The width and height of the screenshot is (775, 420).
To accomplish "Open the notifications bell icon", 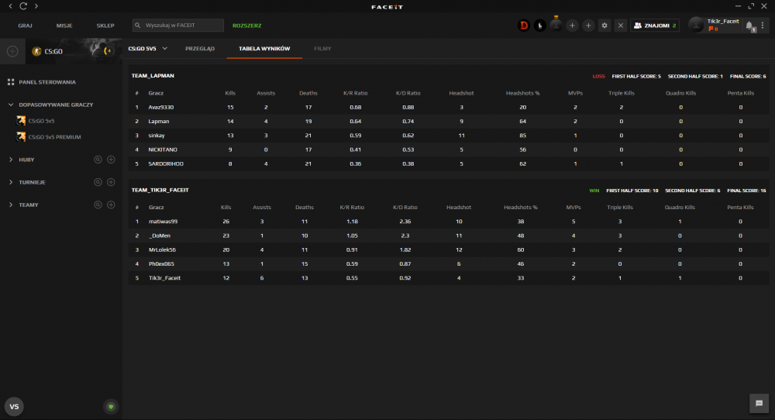I will (x=749, y=26).
